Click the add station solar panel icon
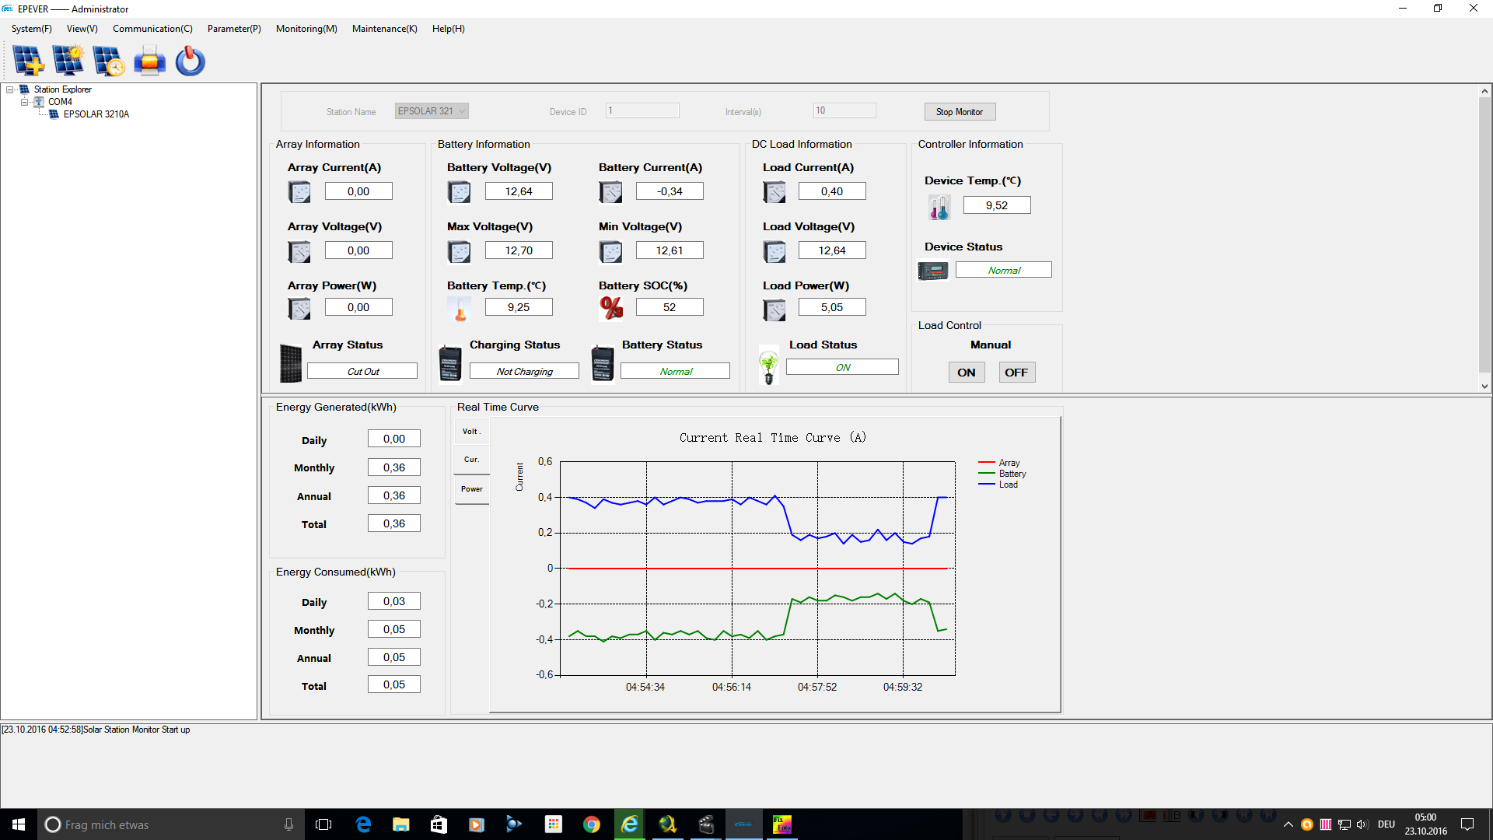Screen dimensions: 1493x840 coord(28,61)
